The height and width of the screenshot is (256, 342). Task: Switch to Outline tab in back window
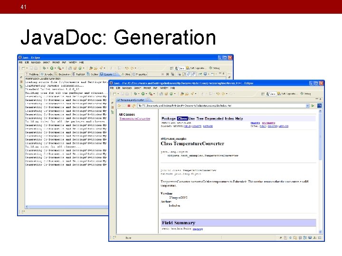[93, 74]
